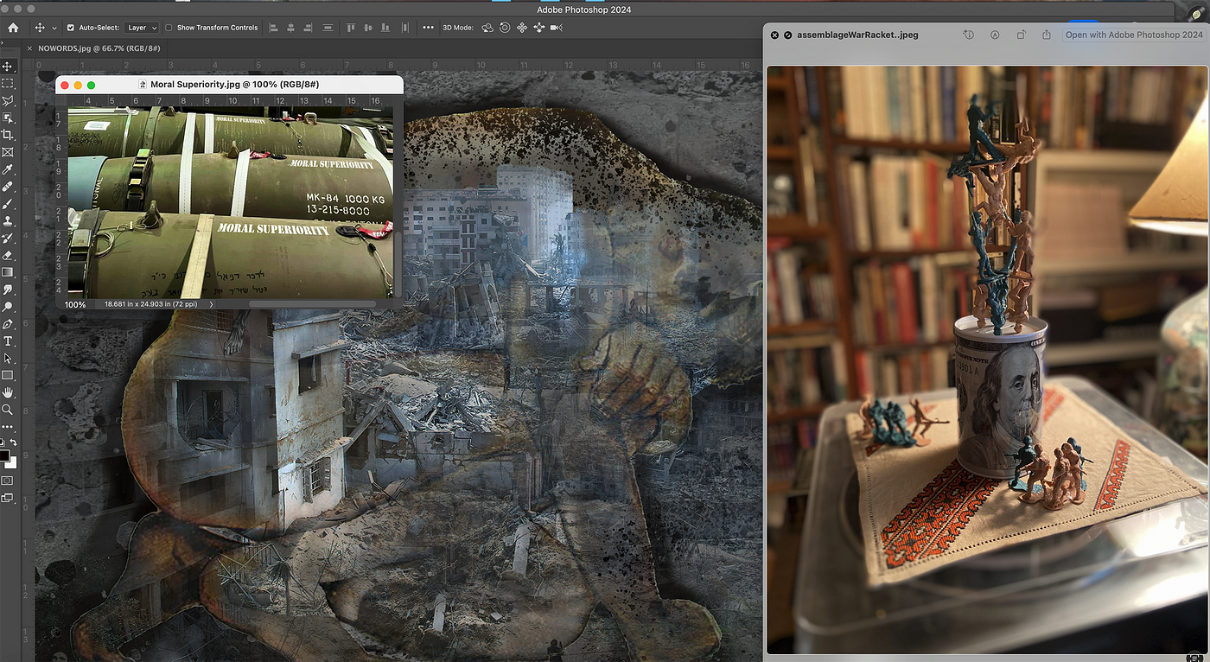
Task: Click Quick Look visual look-up info icon
Action: [968, 35]
